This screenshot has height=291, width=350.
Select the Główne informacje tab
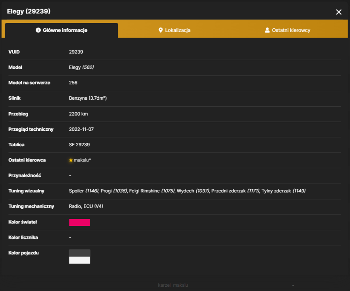tap(62, 30)
